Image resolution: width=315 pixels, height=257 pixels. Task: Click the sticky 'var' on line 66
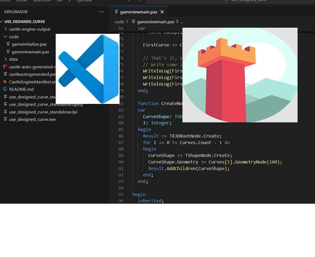tap(142, 28)
